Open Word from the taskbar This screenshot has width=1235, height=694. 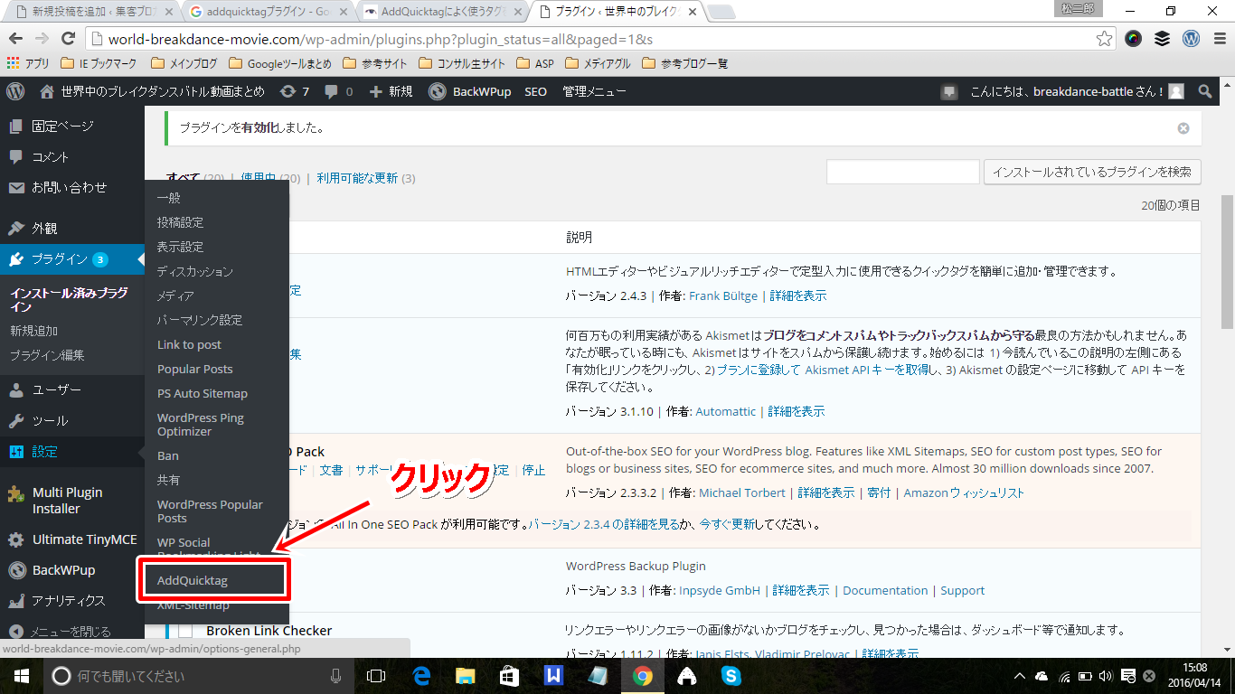(x=553, y=676)
